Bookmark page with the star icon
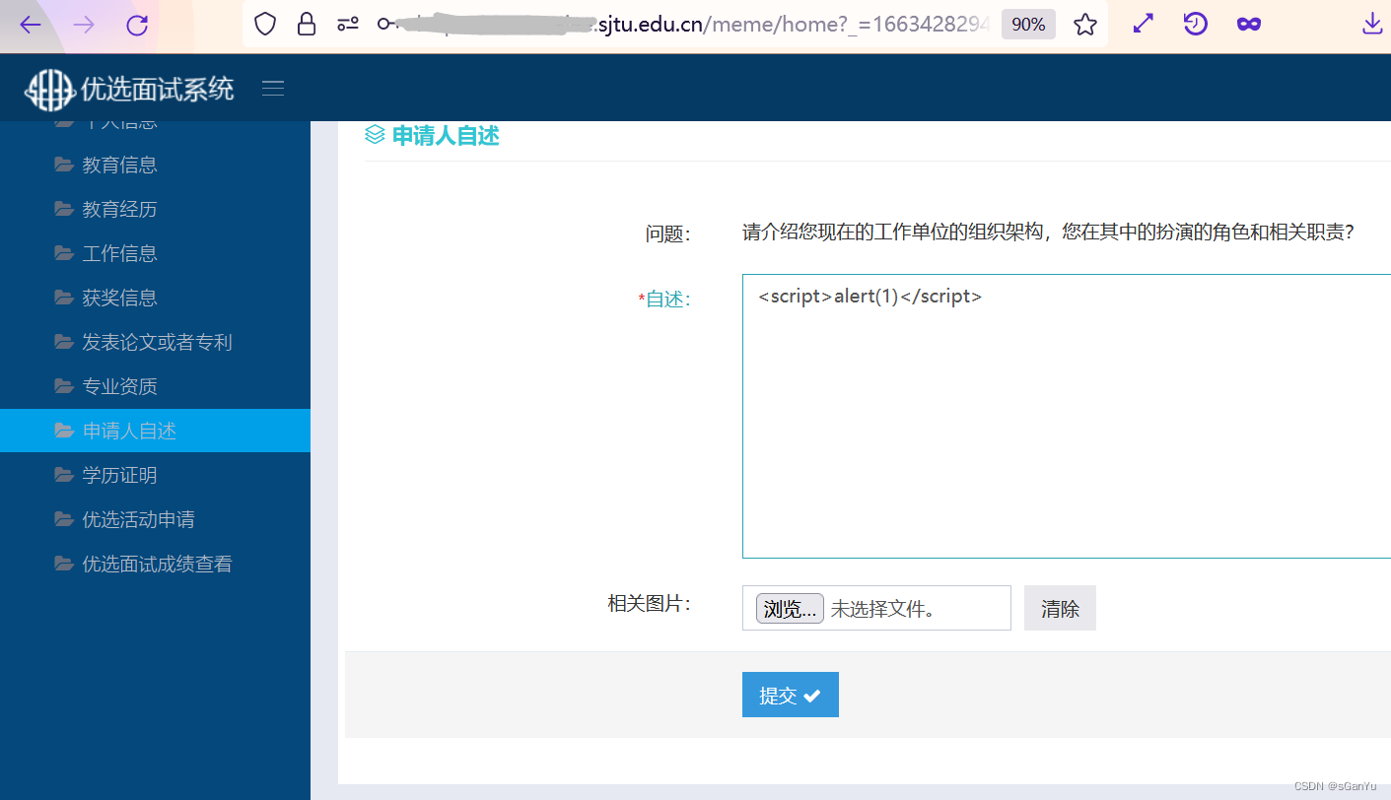 click(x=1085, y=25)
